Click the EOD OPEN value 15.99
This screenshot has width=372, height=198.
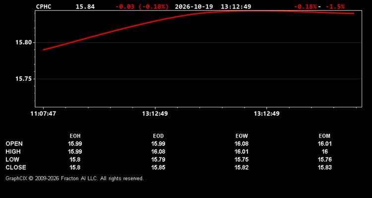[x=158, y=144]
